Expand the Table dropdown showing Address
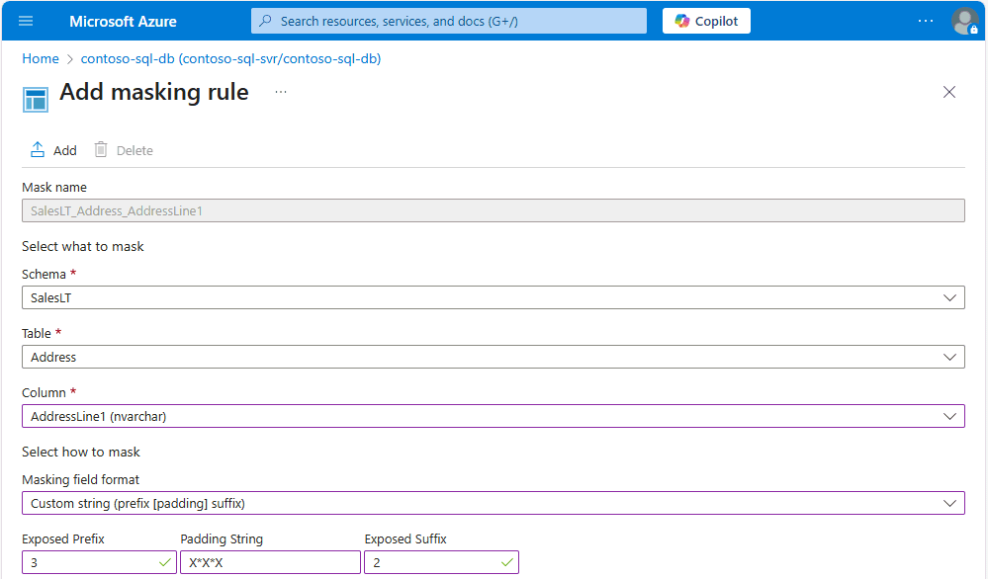 [494, 357]
